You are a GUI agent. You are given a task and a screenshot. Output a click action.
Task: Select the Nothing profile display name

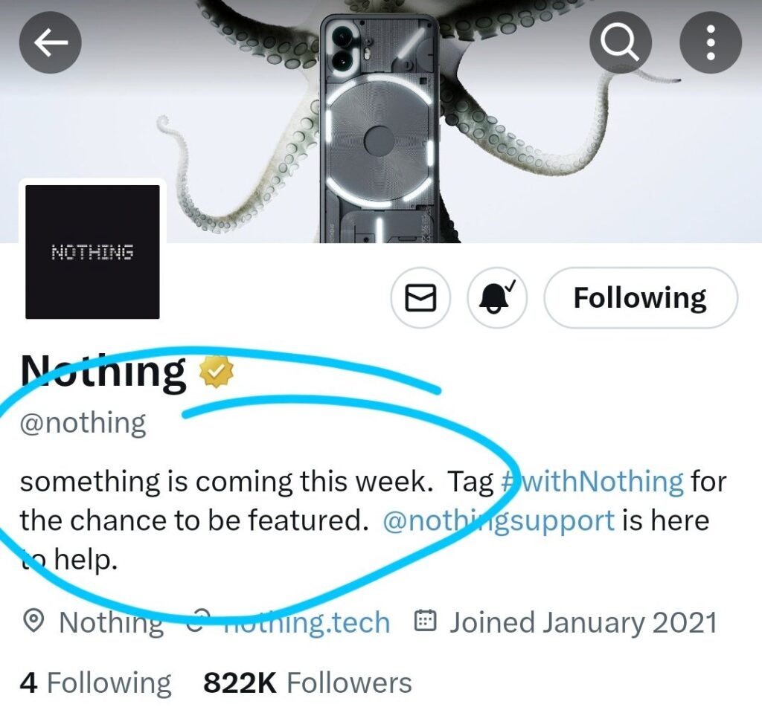104,371
